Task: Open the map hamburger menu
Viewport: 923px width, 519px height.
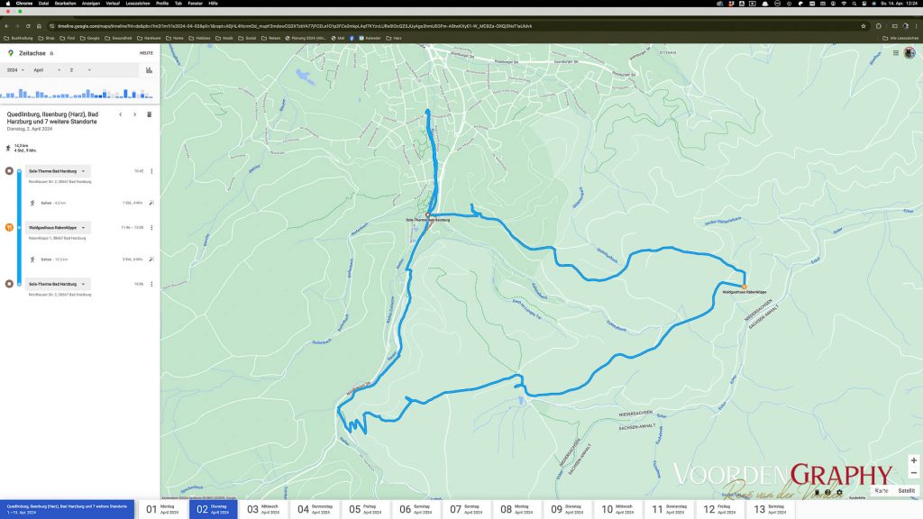Action: pos(896,53)
